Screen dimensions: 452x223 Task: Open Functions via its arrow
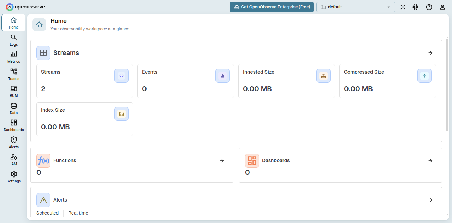pos(222,161)
